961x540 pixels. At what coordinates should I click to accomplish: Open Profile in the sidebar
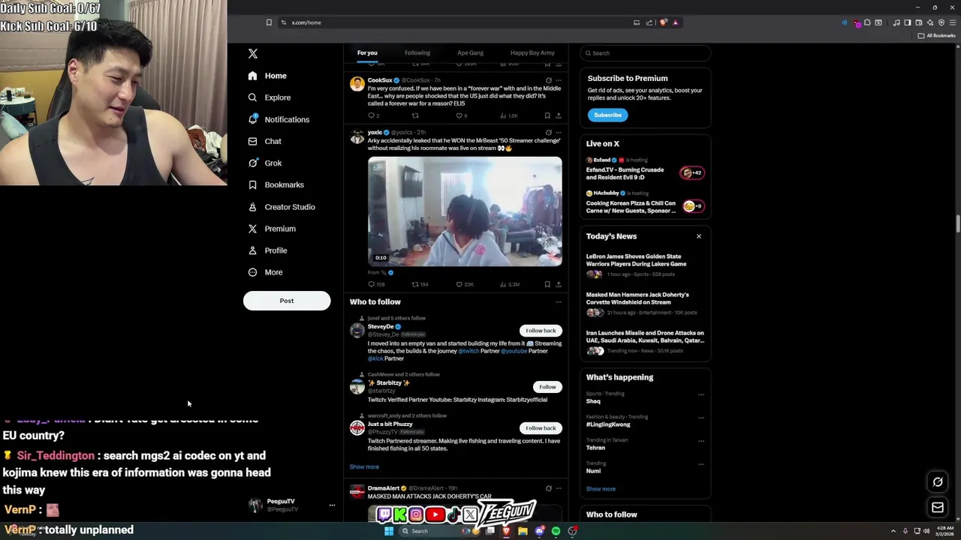267,250
